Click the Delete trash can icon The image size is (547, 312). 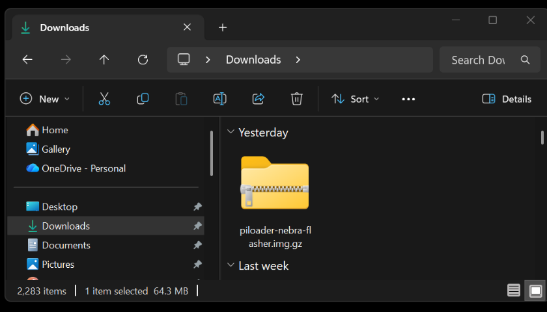click(x=296, y=99)
